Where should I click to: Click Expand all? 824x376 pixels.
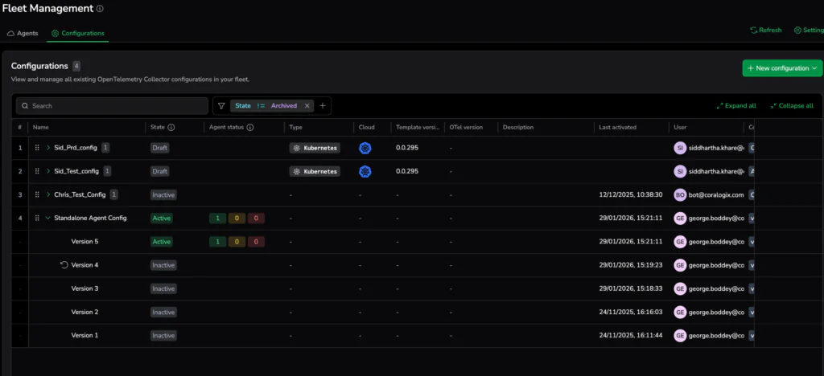[x=736, y=105]
